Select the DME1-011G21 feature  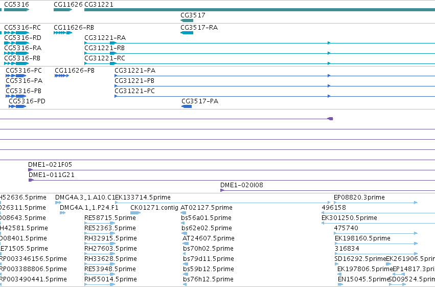[x=52, y=175]
